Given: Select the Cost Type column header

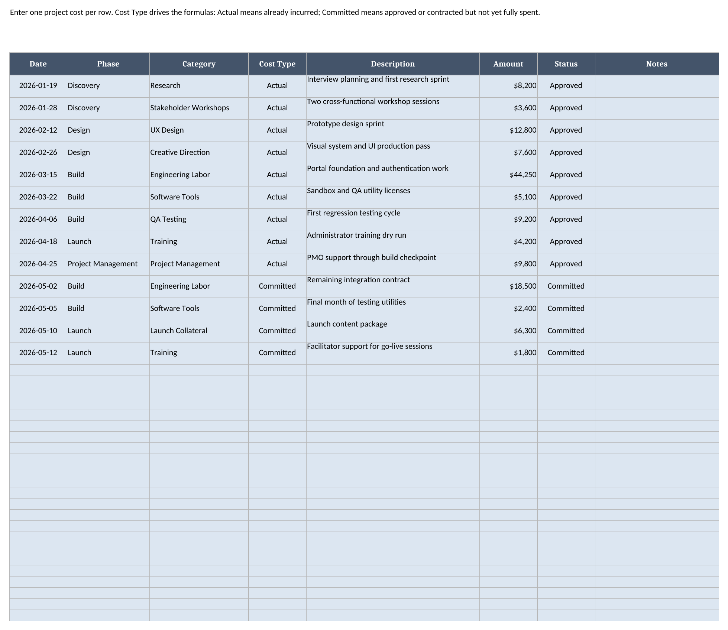Looking at the screenshot, I should [277, 64].
